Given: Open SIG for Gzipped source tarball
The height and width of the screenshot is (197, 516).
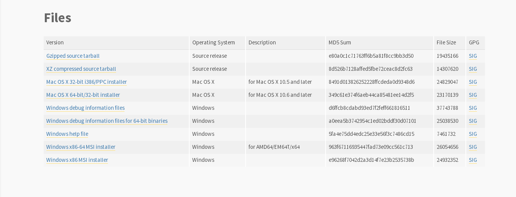Looking at the screenshot, I should coord(473,56).
